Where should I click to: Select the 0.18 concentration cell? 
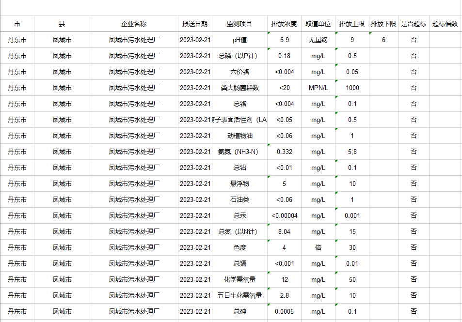click(x=284, y=56)
